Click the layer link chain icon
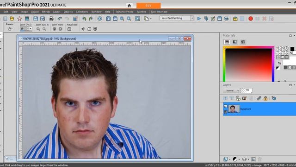 click(x=259, y=98)
